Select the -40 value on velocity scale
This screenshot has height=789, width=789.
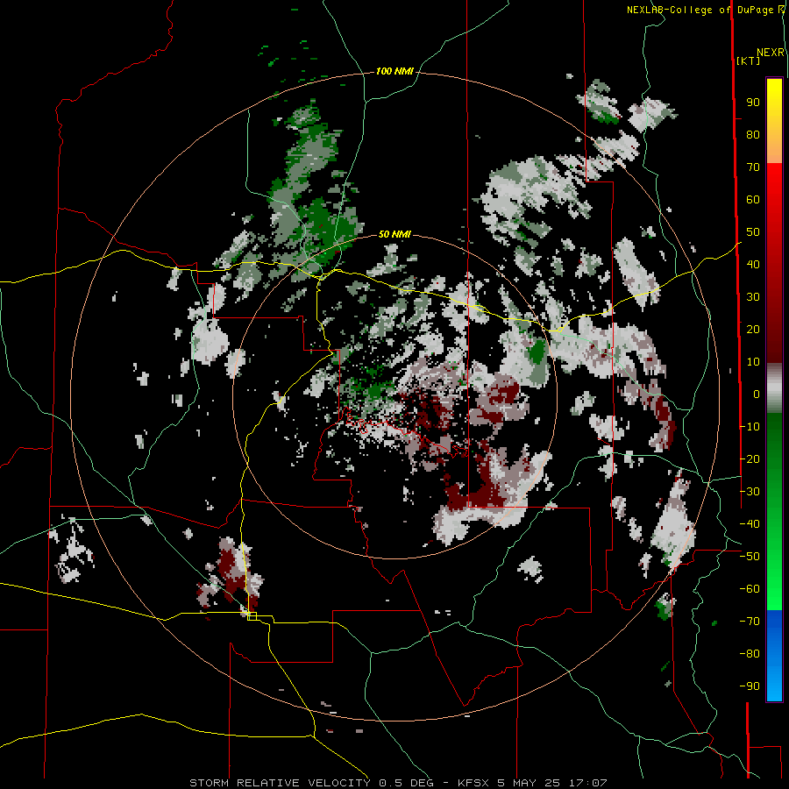(x=750, y=524)
